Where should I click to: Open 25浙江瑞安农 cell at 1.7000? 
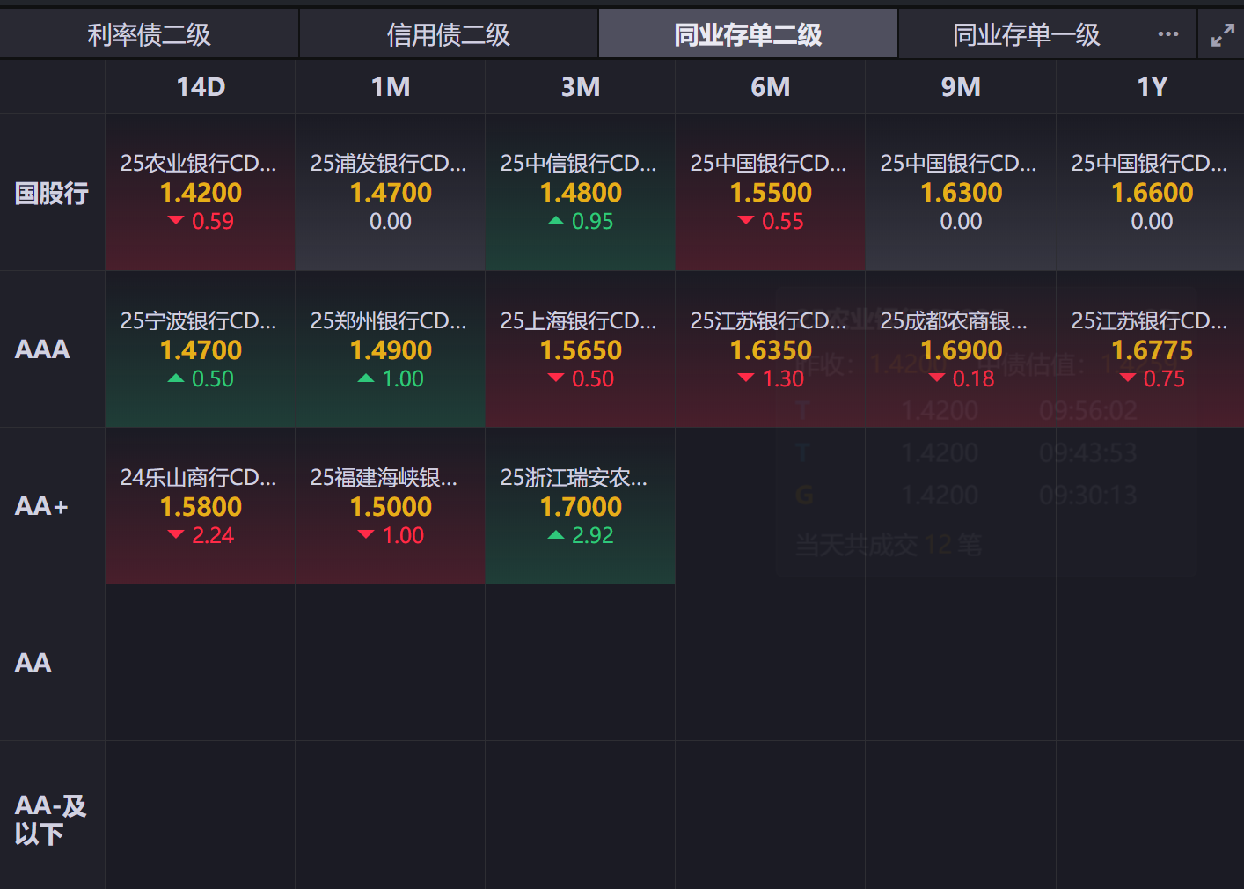pos(581,506)
